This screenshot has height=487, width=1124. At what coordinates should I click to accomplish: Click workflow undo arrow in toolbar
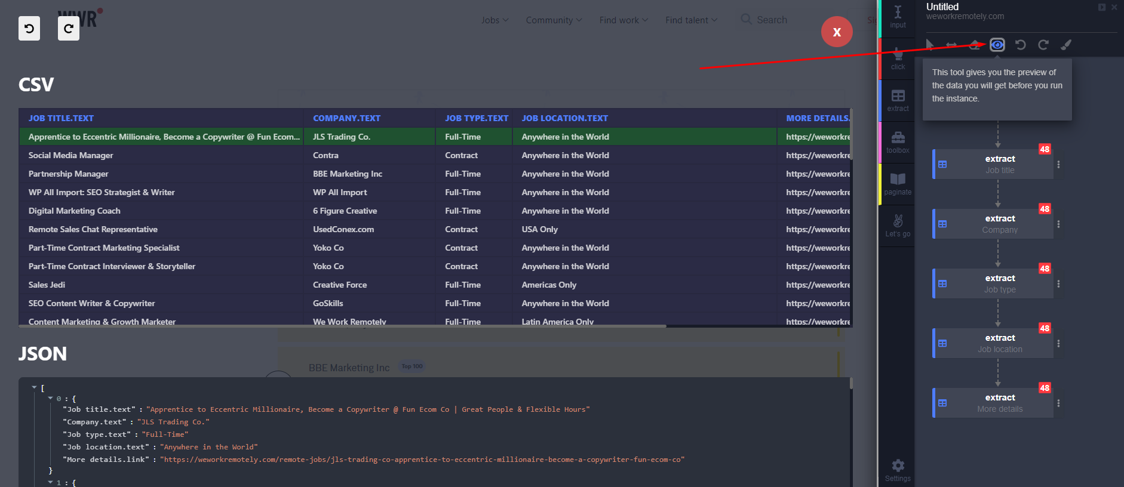point(1021,45)
